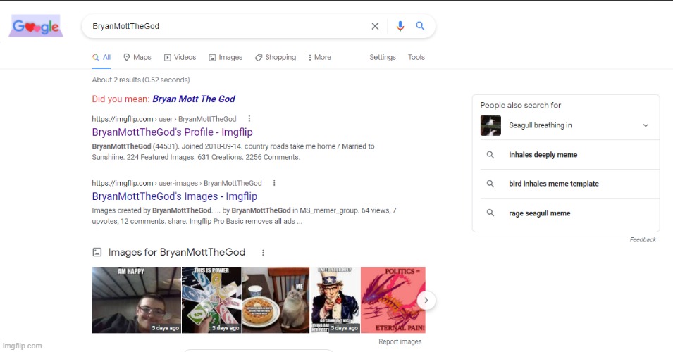Viewport: 673px width, 352px height.
Task: Search for bird inhales meme template
Action: click(x=554, y=184)
